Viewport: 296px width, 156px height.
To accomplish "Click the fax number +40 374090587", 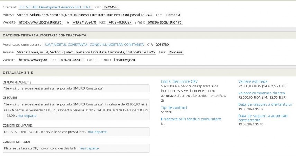I will (x=120, y=22).
